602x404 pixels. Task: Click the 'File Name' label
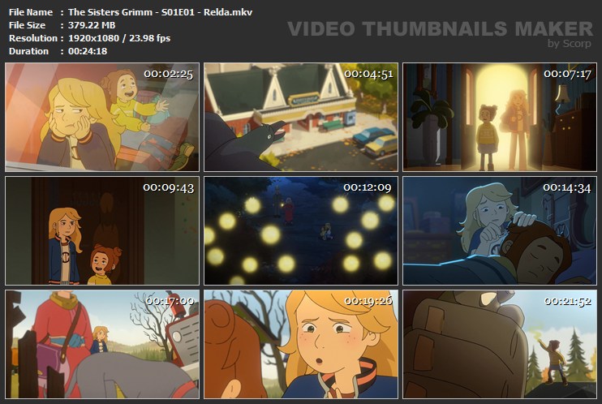coord(31,12)
